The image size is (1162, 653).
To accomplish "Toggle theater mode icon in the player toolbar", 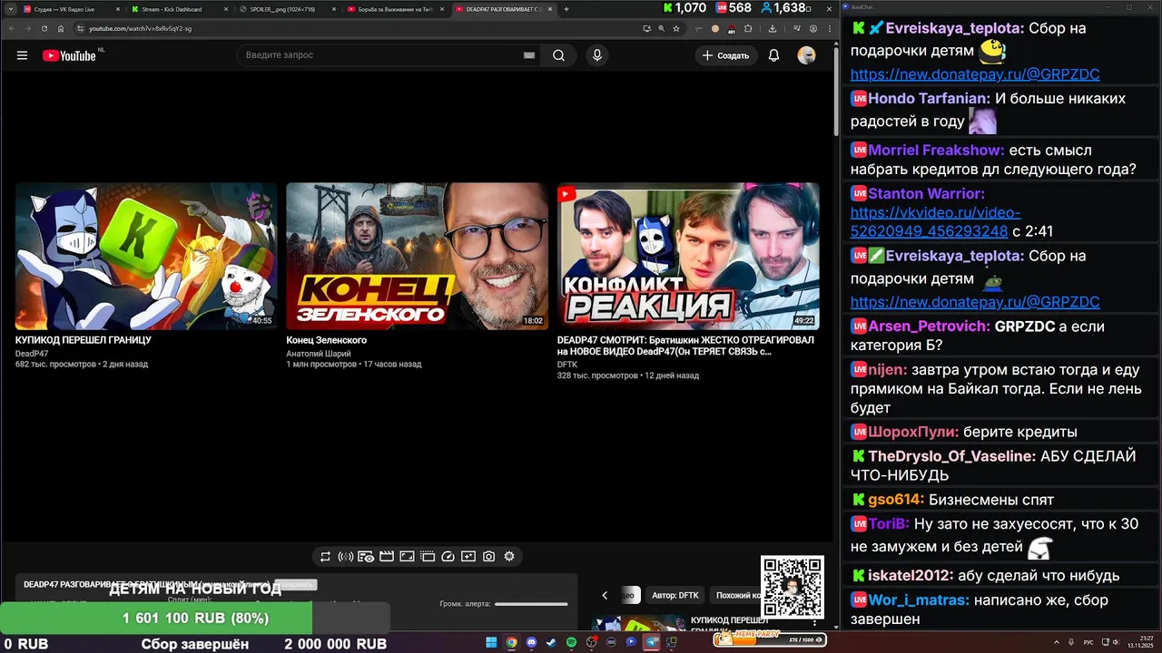I will point(427,556).
